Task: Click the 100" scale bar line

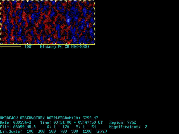Action: point(11,47)
